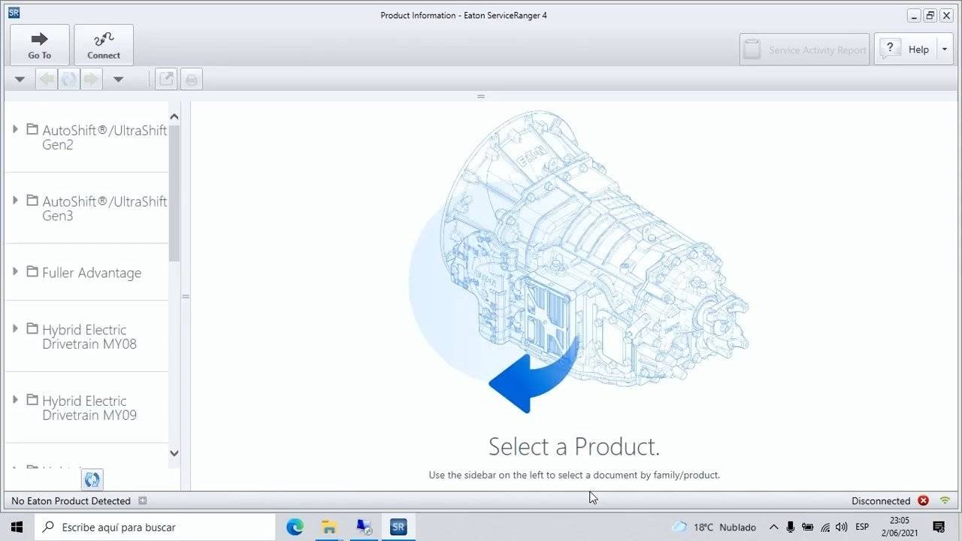The height and width of the screenshot is (541, 962).
Task: Navigate back with the left arrow
Action: tap(47, 79)
